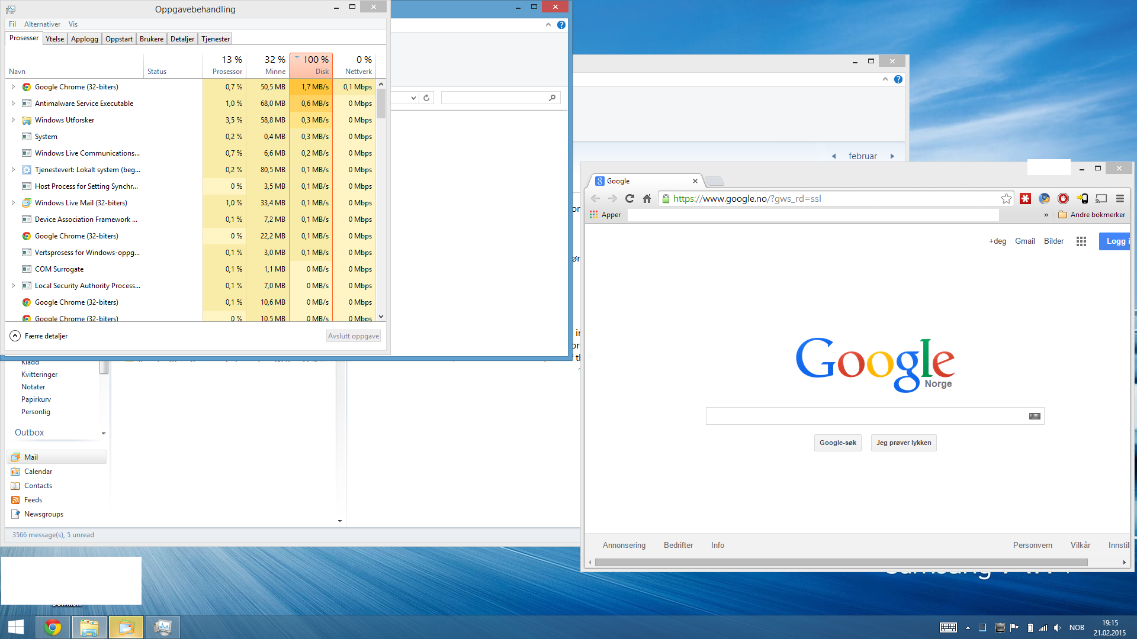Open Calendar in mail sidebar
Image resolution: width=1137 pixels, height=639 pixels.
[38, 472]
